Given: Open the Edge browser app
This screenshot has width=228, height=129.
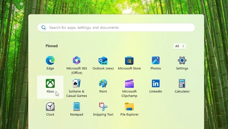Looking at the screenshot, I should tap(50, 61).
